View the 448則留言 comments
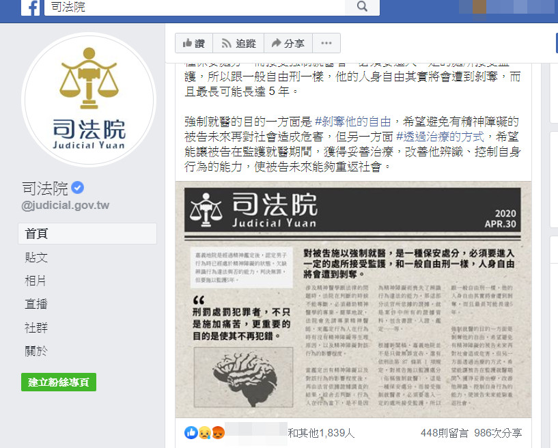 445,433
